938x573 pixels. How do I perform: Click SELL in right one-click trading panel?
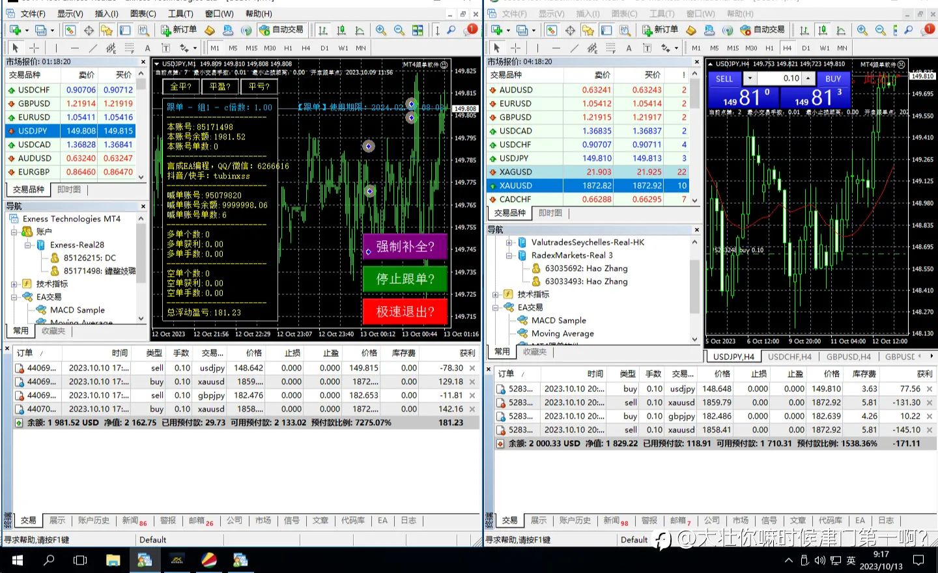[x=724, y=78]
